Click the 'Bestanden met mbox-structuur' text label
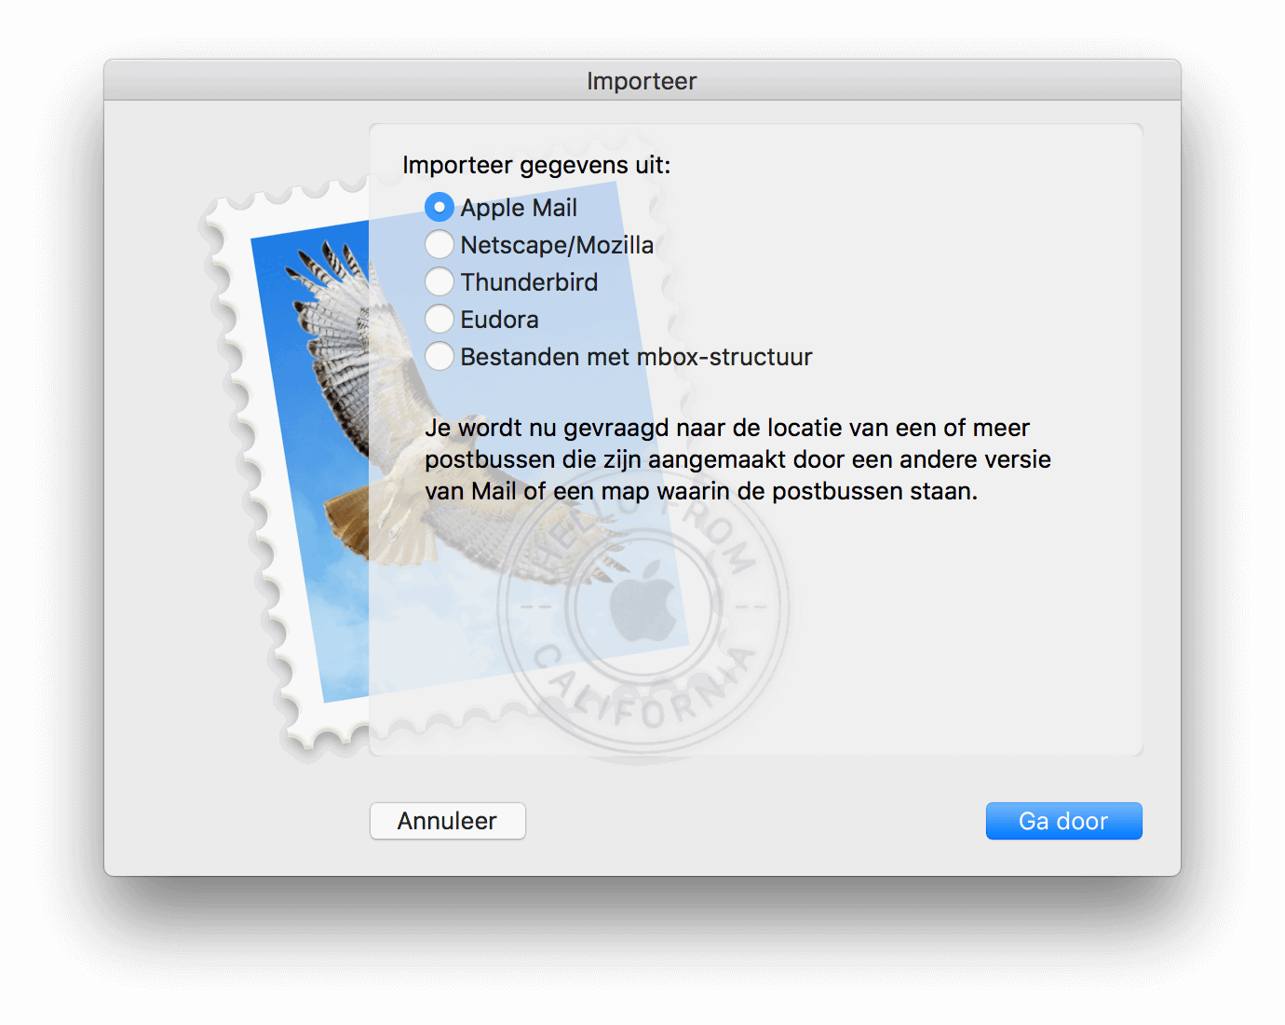 636,357
